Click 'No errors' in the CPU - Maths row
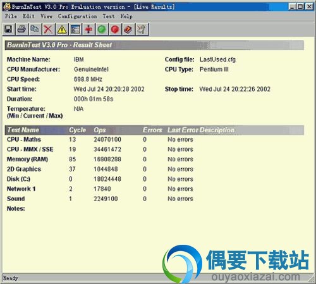 pos(180,139)
